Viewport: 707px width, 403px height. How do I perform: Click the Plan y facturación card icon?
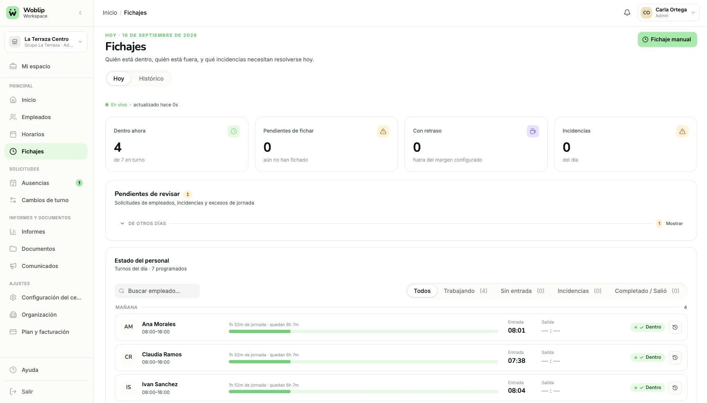[x=13, y=332]
